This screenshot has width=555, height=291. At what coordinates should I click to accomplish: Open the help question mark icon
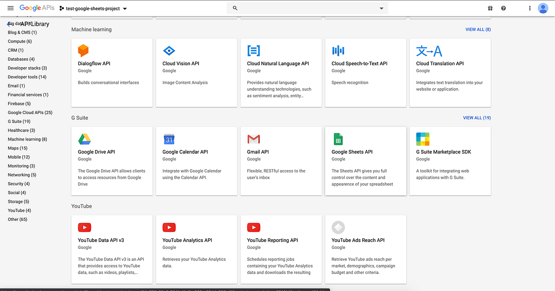(503, 8)
